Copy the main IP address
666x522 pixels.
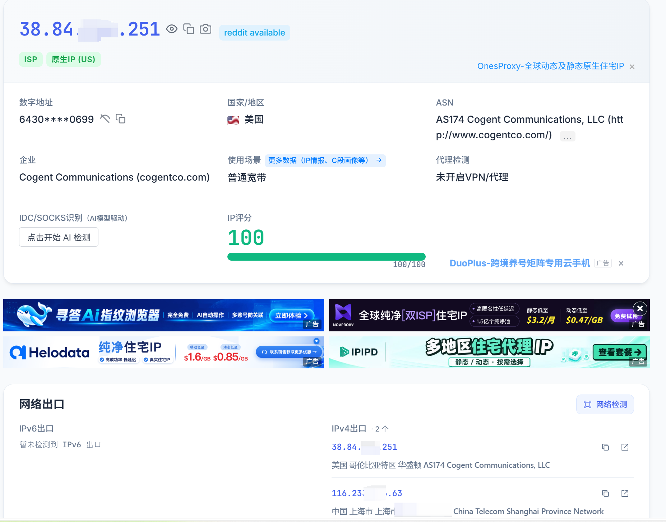[x=189, y=29]
